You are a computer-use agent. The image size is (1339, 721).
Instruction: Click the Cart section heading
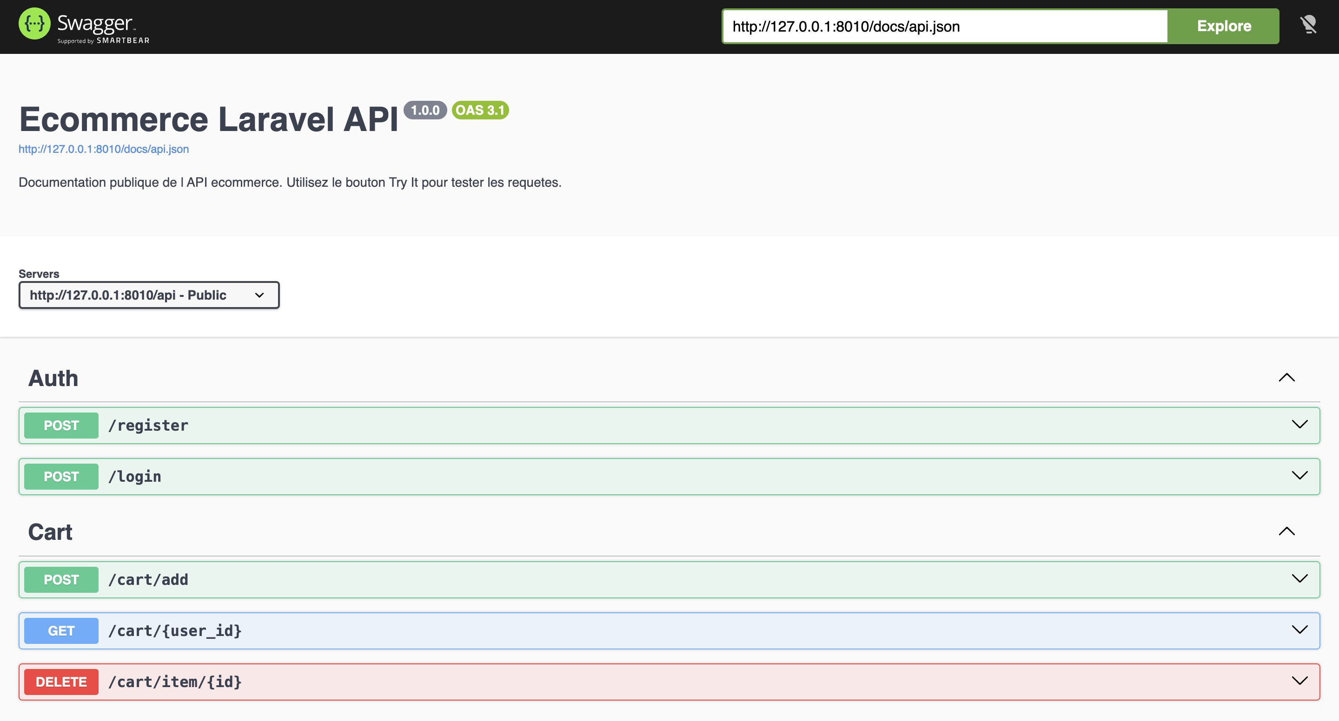[x=50, y=532]
